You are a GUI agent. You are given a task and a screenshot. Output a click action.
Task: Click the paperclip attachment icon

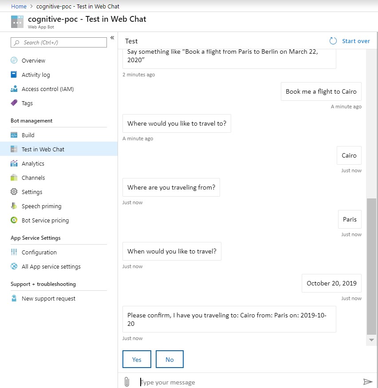[126, 382]
